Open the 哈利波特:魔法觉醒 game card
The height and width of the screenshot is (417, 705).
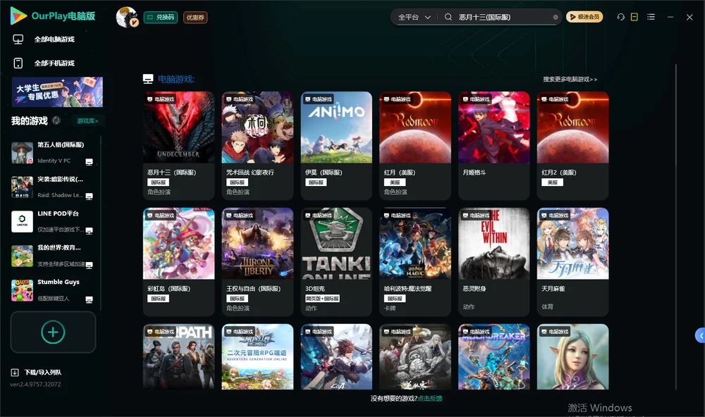[415, 261]
